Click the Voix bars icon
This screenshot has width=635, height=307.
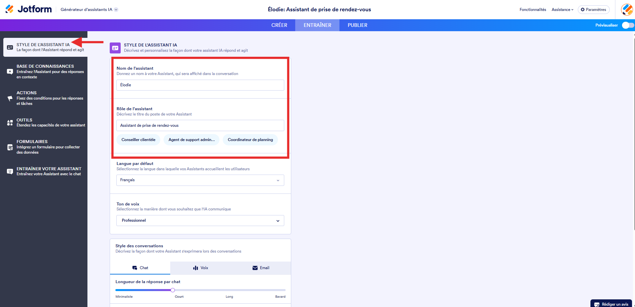[195, 268]
